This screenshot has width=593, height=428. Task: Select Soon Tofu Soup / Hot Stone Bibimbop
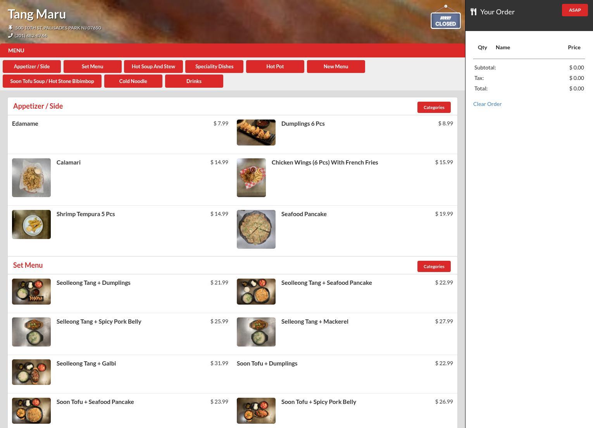52,81
